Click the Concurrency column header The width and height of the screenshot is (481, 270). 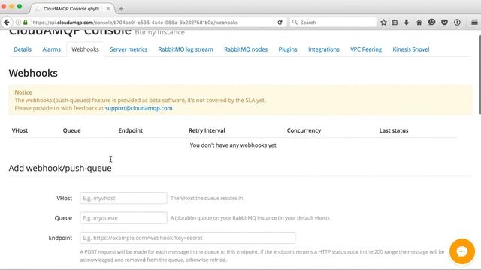click(x=304, y=130)
